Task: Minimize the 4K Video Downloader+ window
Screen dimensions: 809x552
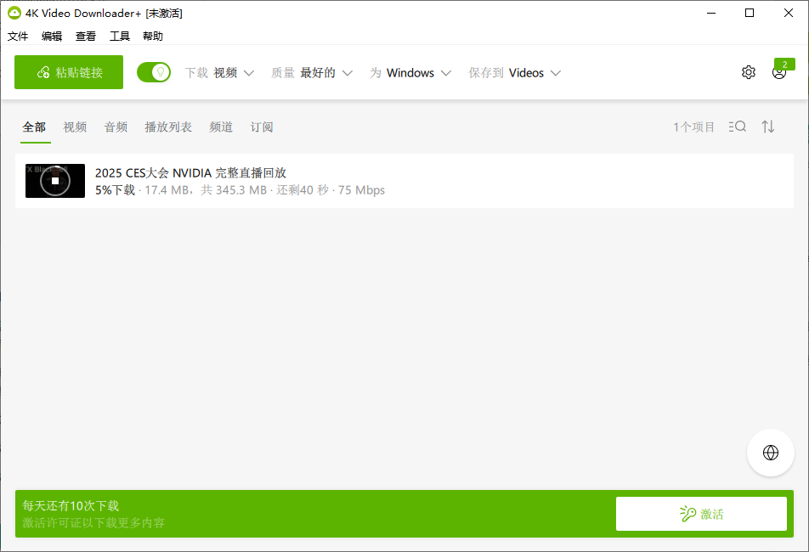Action: click(x=711, y=13)
